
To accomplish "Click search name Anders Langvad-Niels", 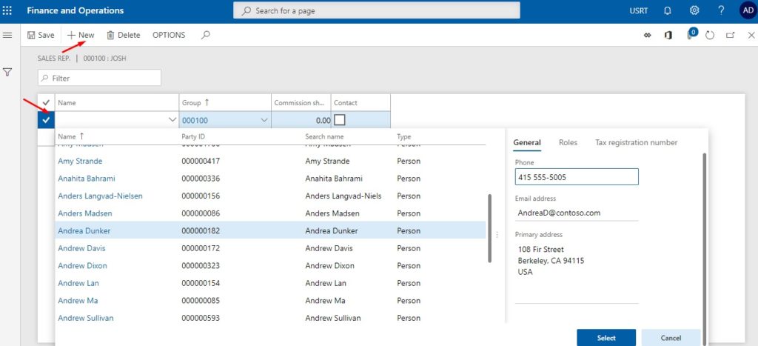I will pos(343,196).
